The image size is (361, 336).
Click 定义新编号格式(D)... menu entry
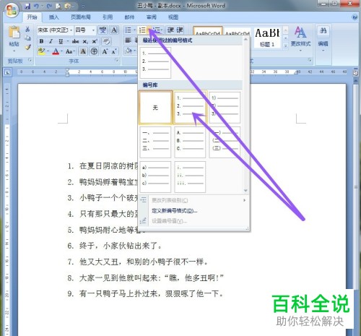tap(175, 211)
